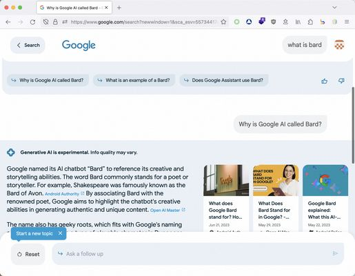Bookmark this page with the star icon

[x=223, y=22]
